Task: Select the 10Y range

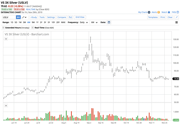Action: click(x=53, y=22)
